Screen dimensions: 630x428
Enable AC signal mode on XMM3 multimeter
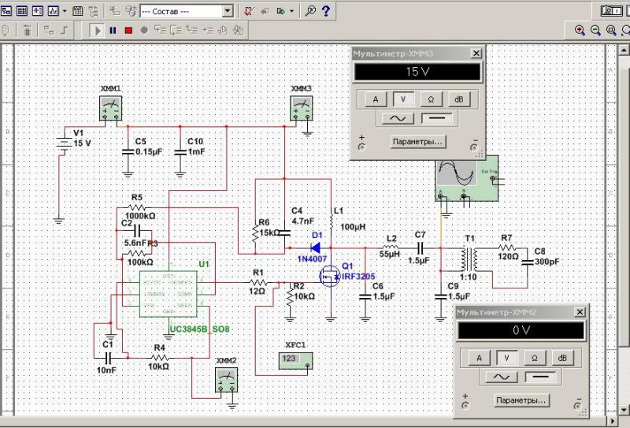[x=398, y=118]
